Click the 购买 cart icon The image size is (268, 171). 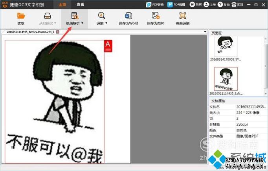pos(192,4)
